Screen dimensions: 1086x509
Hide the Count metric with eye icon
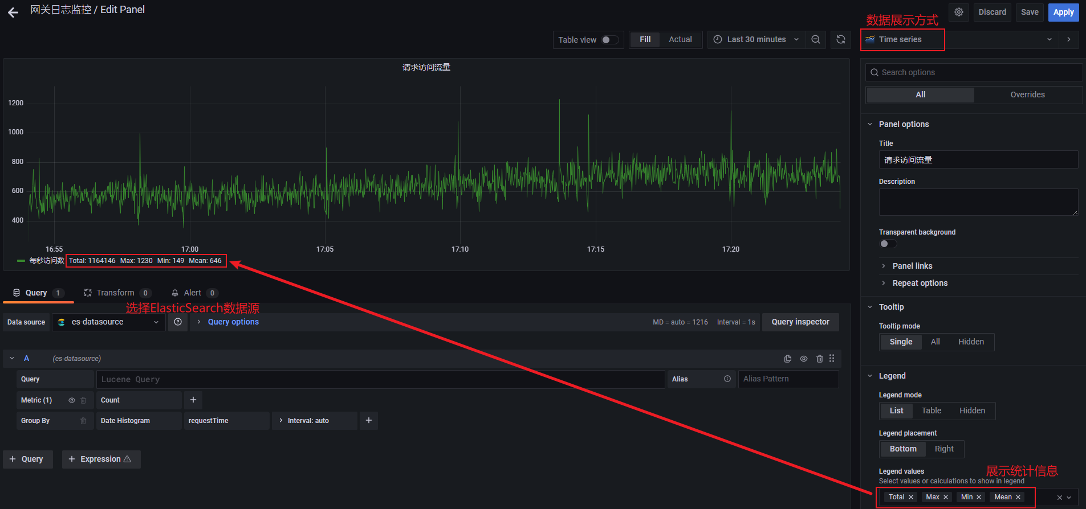(72, 400)
